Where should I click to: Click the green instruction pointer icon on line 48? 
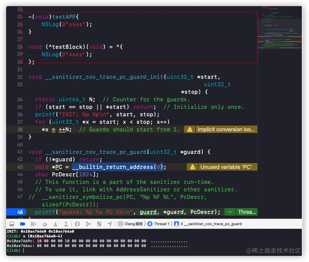[x=230, y=212]
